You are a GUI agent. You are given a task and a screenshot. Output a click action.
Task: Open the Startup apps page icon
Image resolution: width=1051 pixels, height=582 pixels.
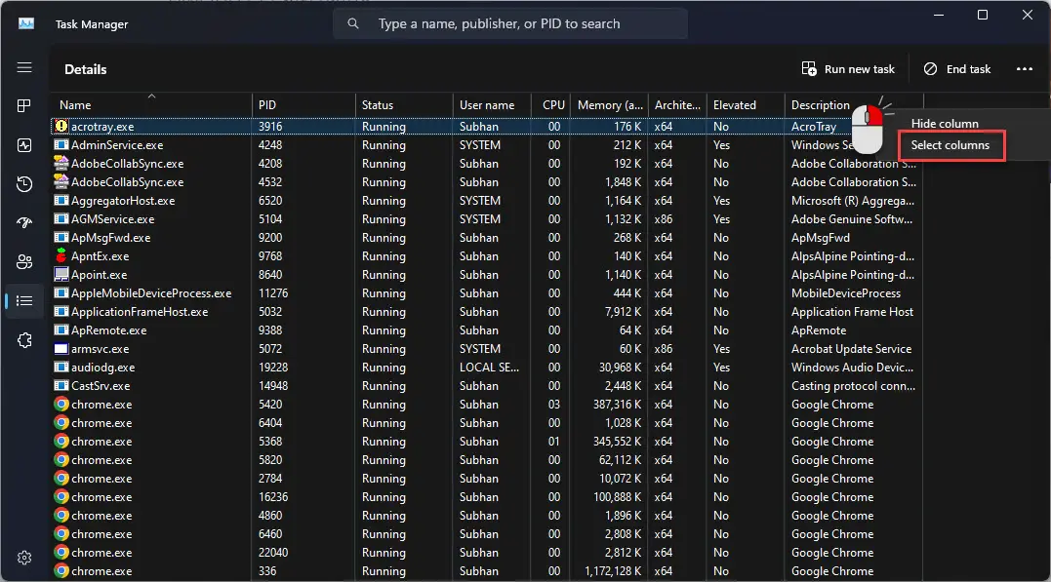point(24,223)
